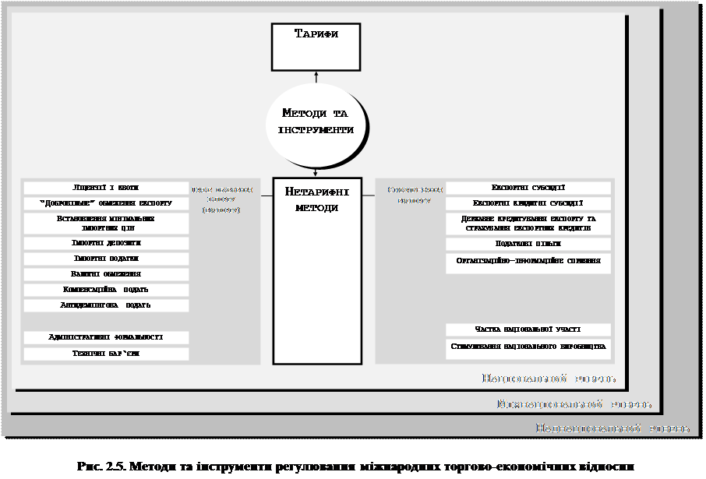The image size is (706, 479).
Task: Click the 'Національний рівень' label
Action: click(x=549, y=379)
